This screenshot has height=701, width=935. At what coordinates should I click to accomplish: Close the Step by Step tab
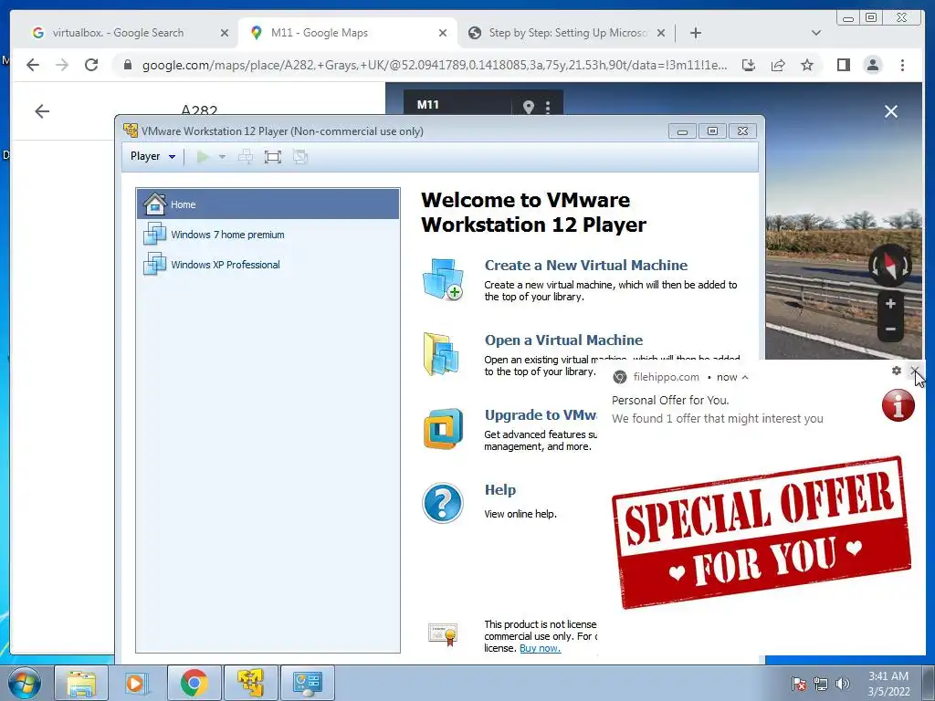661,34
